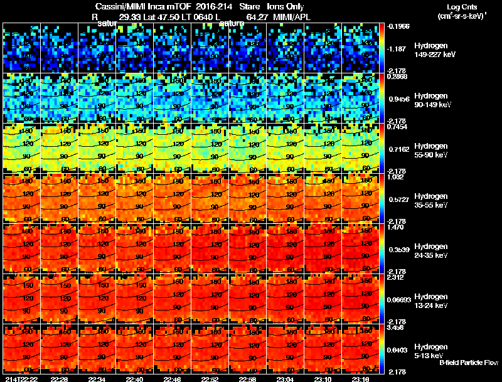Click the '22:28' time axis label
The width and height of the screenshot is (502, 382).
click(x=60, y=379)
